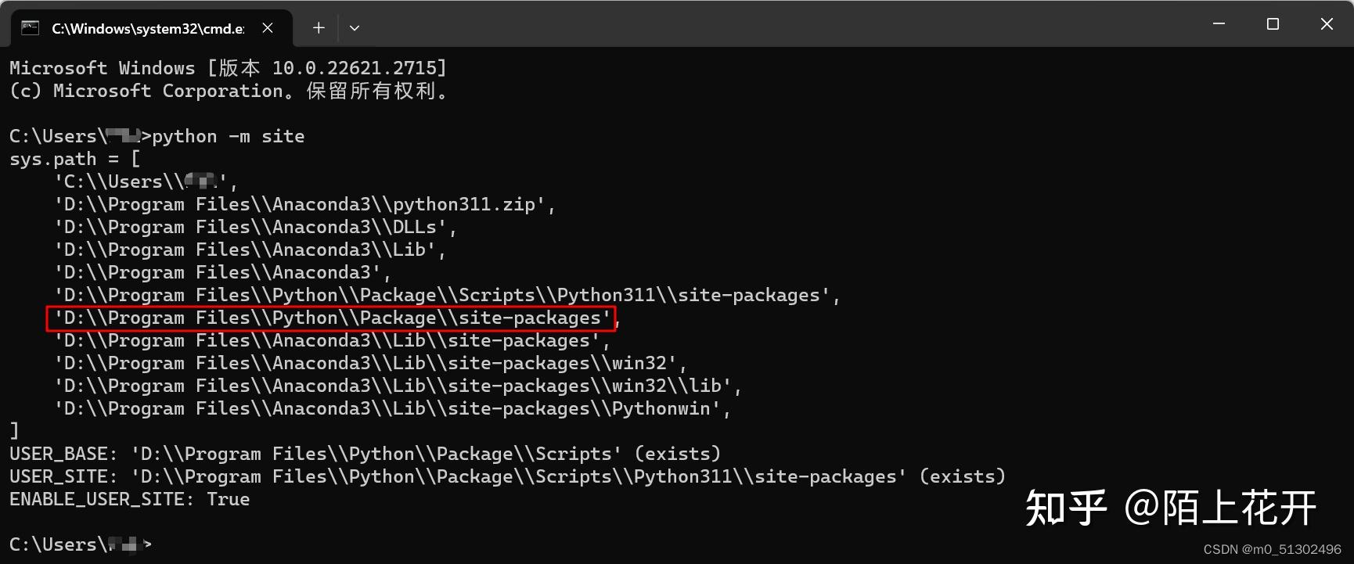1354x564 pixels.
Task: Click the Anaconda3\\DLLs path entry
Action: point(255,227)
